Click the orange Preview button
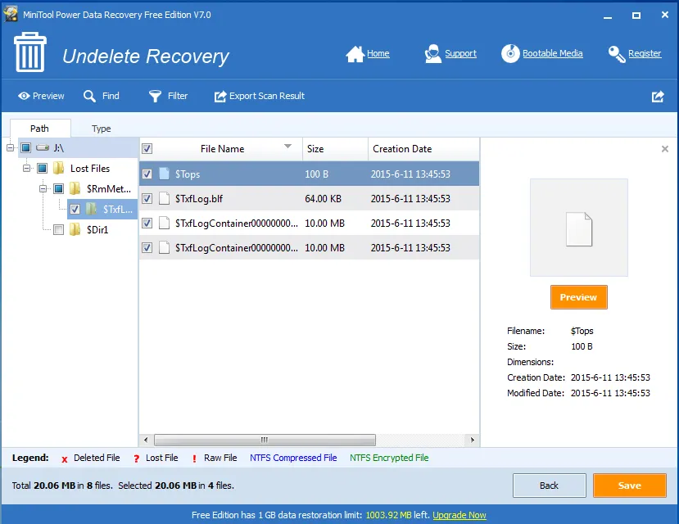 [x=578, y=297]
